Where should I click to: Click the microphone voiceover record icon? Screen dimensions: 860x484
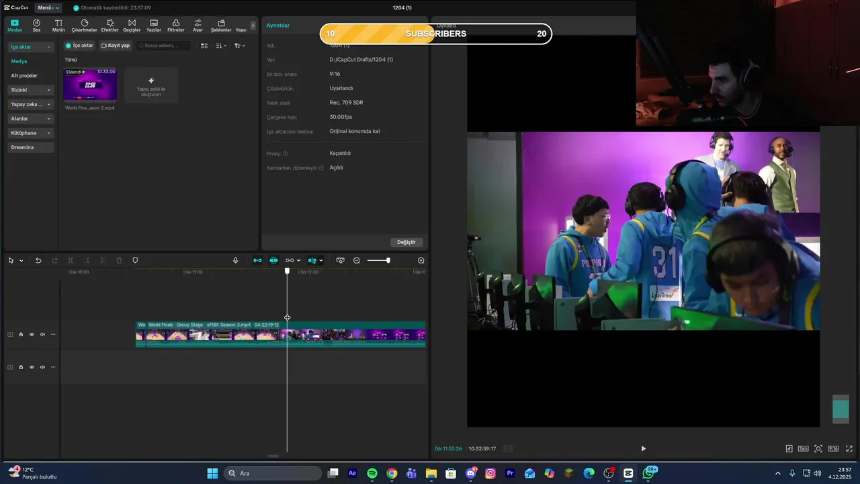click(x=235, y=260)
